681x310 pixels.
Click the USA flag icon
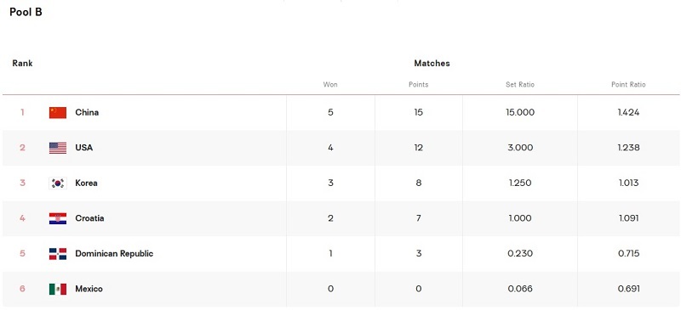pyautogui.click(x=58, y=148)
